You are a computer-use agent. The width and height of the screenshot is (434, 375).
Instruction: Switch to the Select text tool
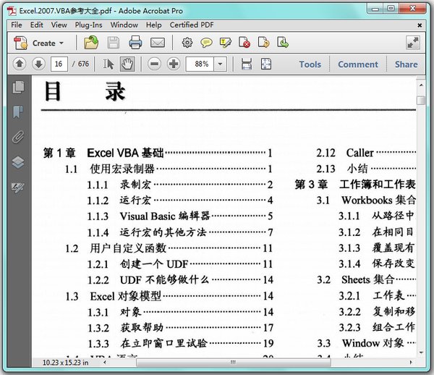(109, 64)
